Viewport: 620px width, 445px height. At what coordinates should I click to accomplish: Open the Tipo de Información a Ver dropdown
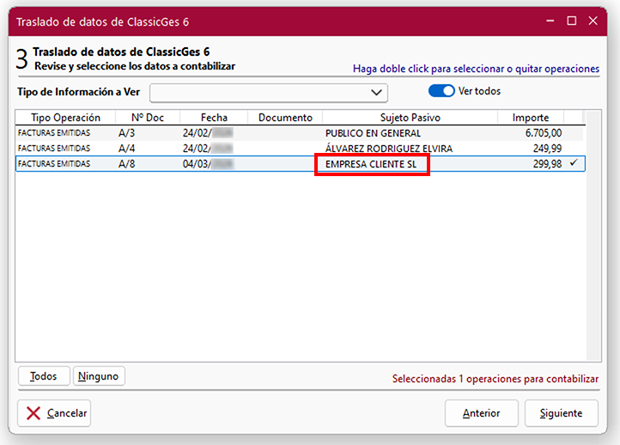[x=374, y=92]
